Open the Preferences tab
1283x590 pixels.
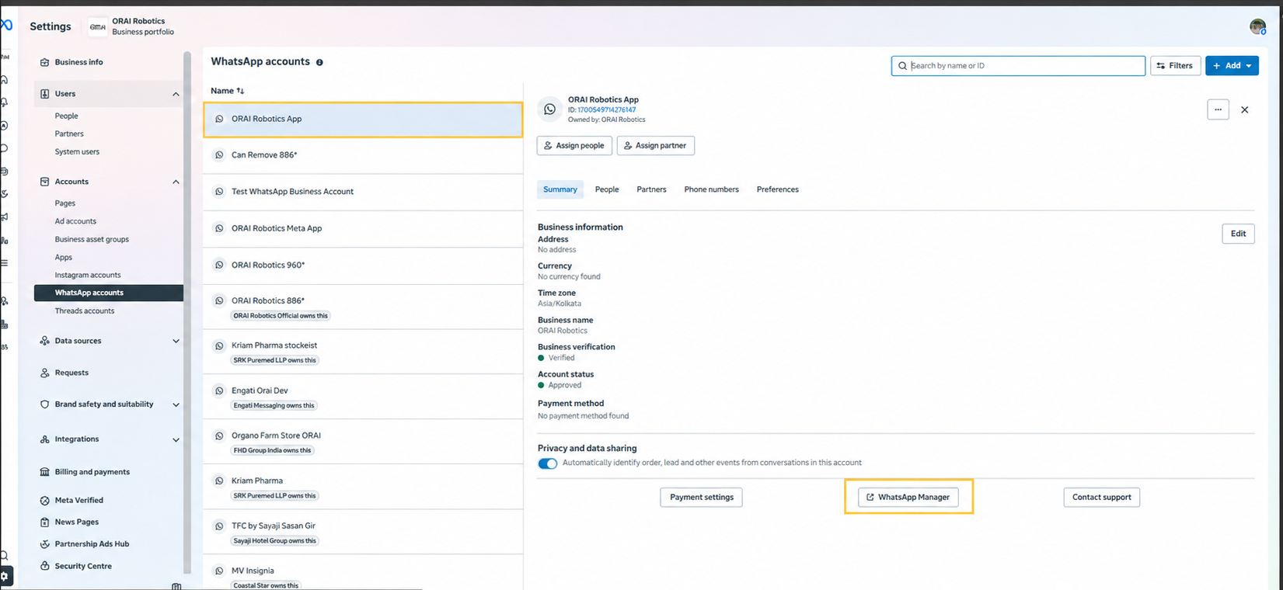coord(777,189)
